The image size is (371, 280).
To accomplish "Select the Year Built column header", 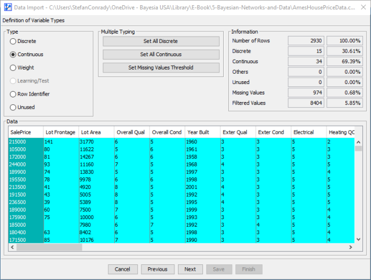I will click(202, 132).
